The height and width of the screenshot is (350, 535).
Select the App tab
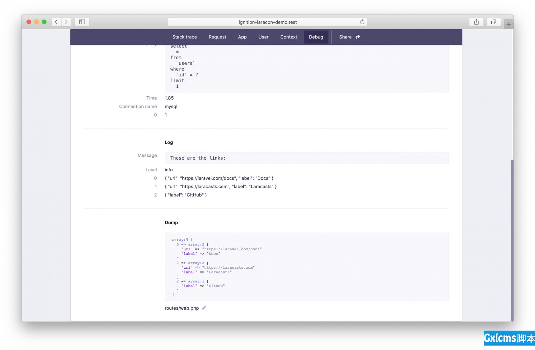pyautogui.click(x=242, y=37)
